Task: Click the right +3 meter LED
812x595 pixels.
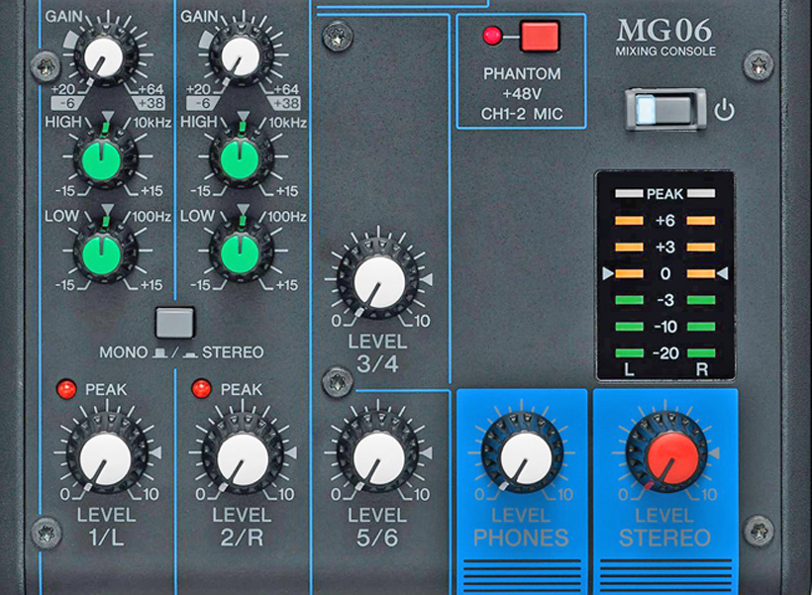Action: click(701, 248)
